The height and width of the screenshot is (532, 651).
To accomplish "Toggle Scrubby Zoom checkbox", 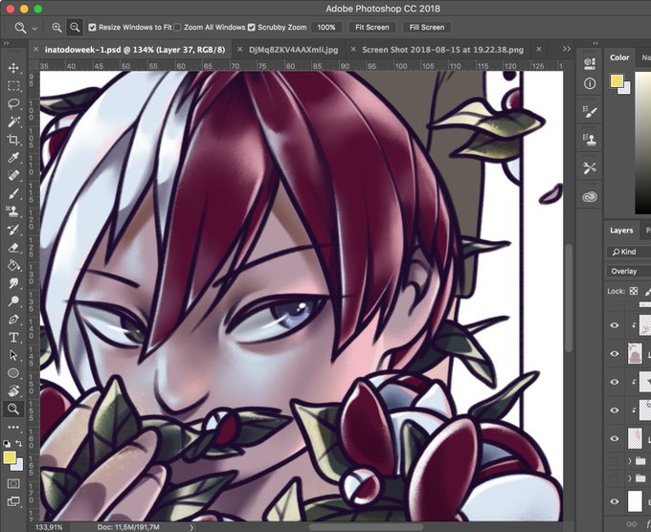I will (251, 28).
